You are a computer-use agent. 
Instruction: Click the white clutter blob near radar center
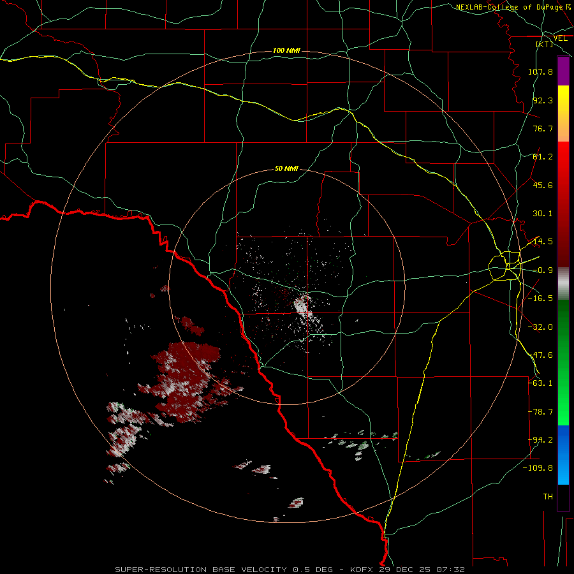[x=302, y=305]
